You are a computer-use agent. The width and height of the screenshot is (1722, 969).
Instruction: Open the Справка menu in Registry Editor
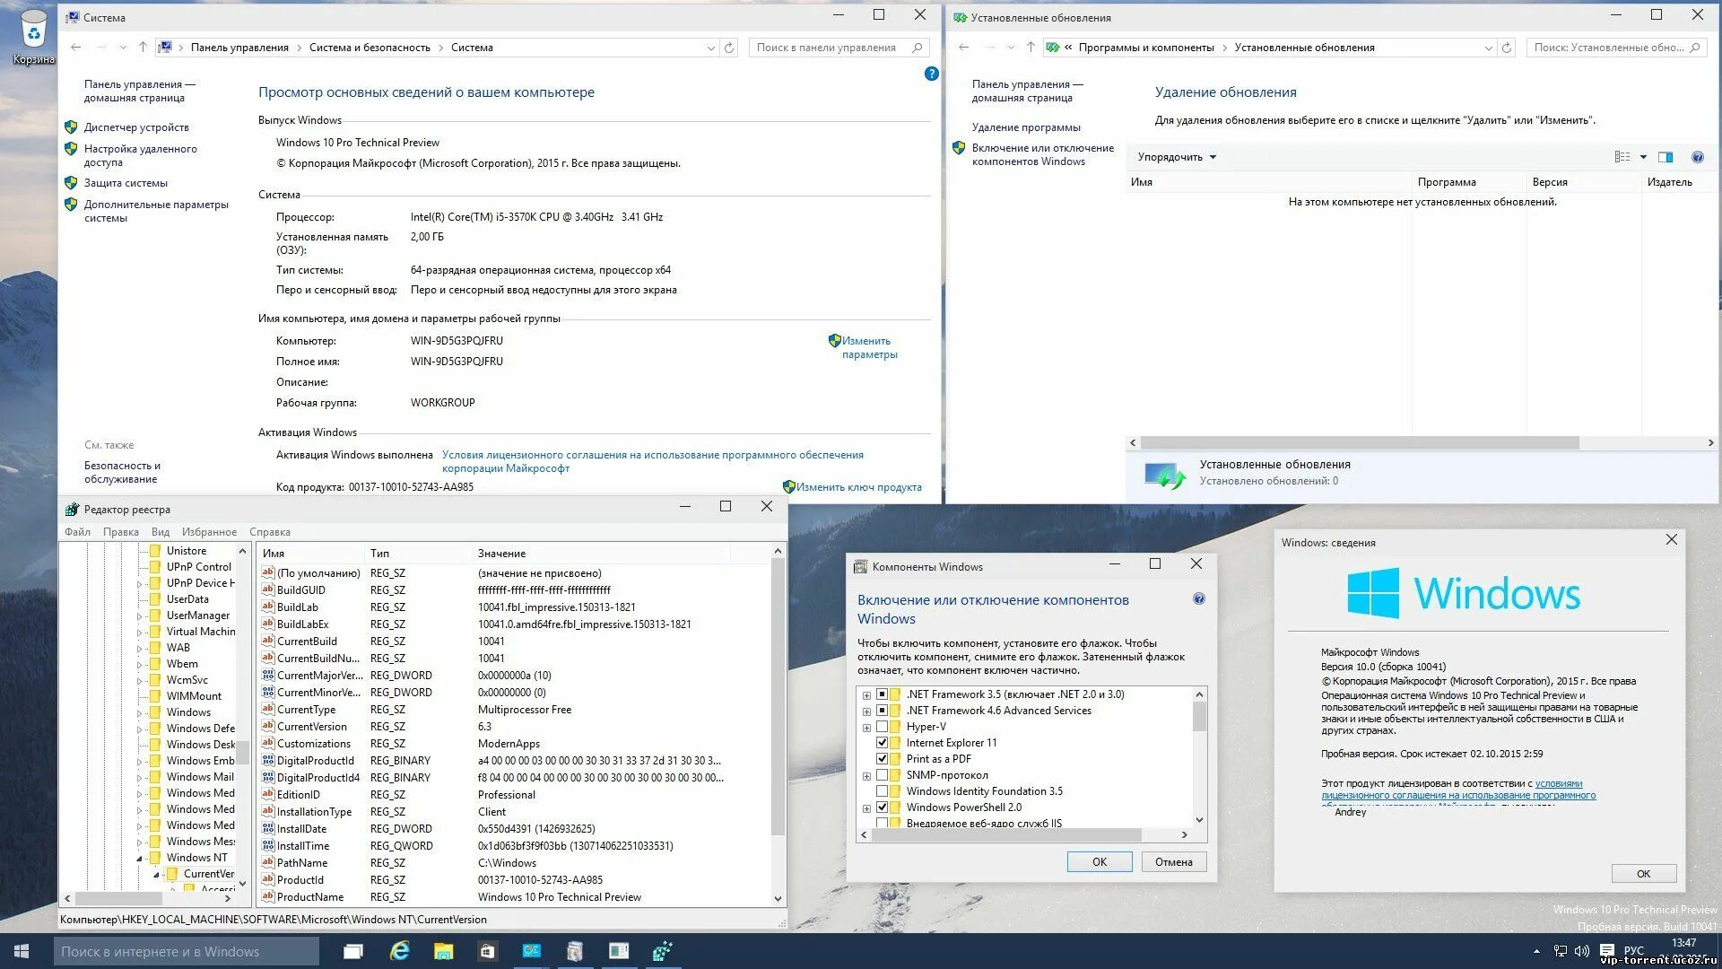[x=270, y=532]
